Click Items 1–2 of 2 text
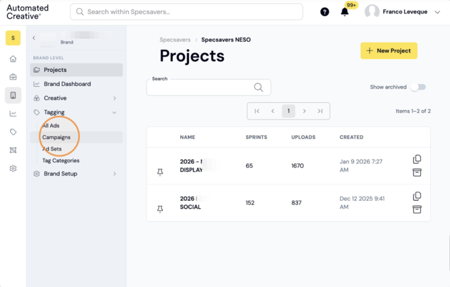 [413, 111]
